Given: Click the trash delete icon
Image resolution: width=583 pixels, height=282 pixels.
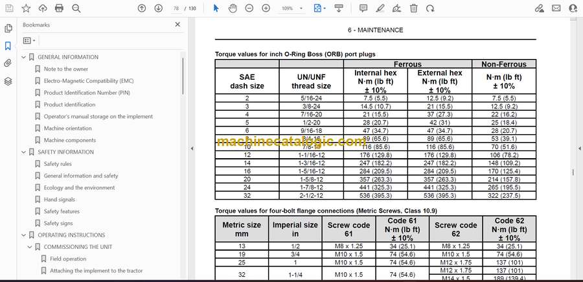Looking at the screenshot, I should (x=413, y=8).
